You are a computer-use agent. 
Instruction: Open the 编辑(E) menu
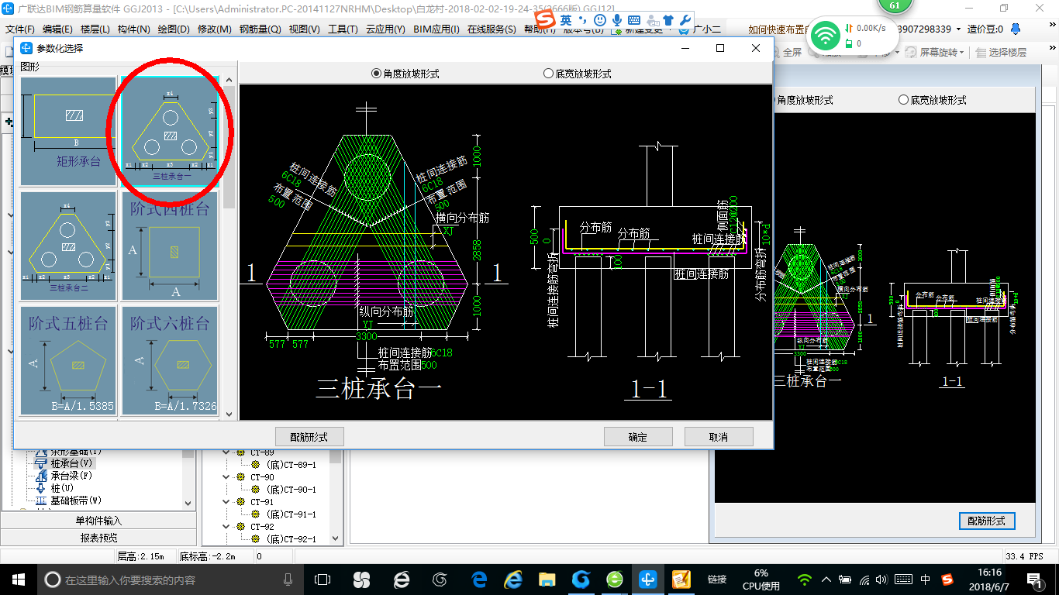tap(57, 29)
